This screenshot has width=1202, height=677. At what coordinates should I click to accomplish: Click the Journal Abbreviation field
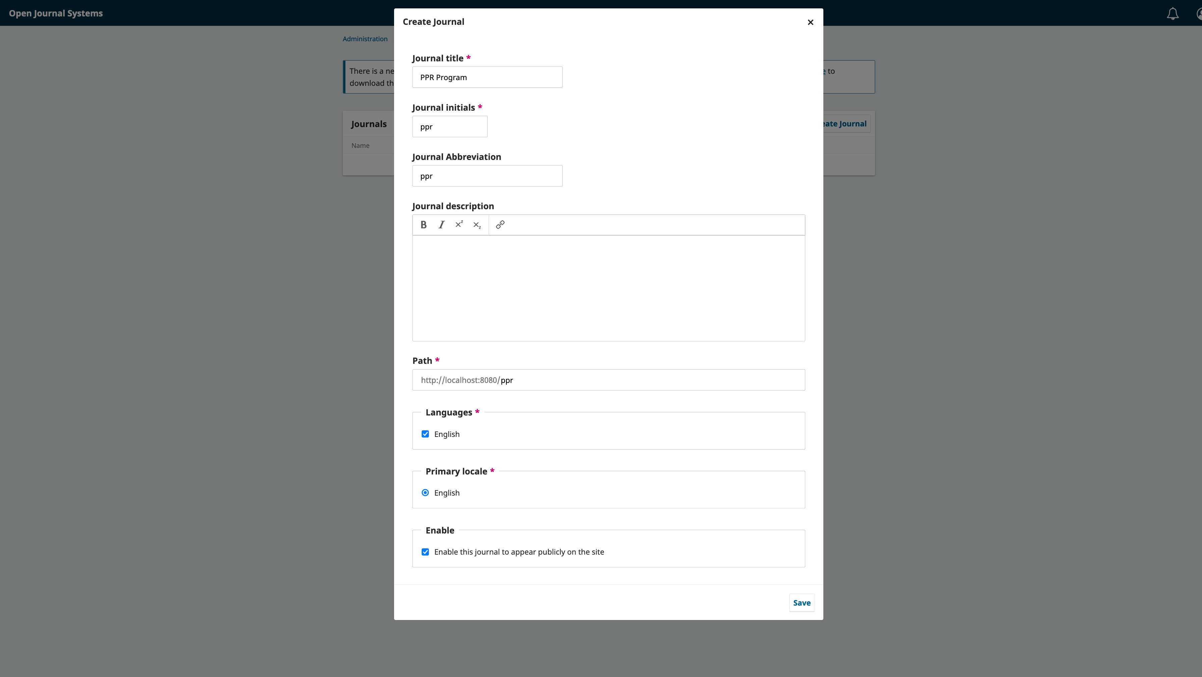tap(487, 176)
